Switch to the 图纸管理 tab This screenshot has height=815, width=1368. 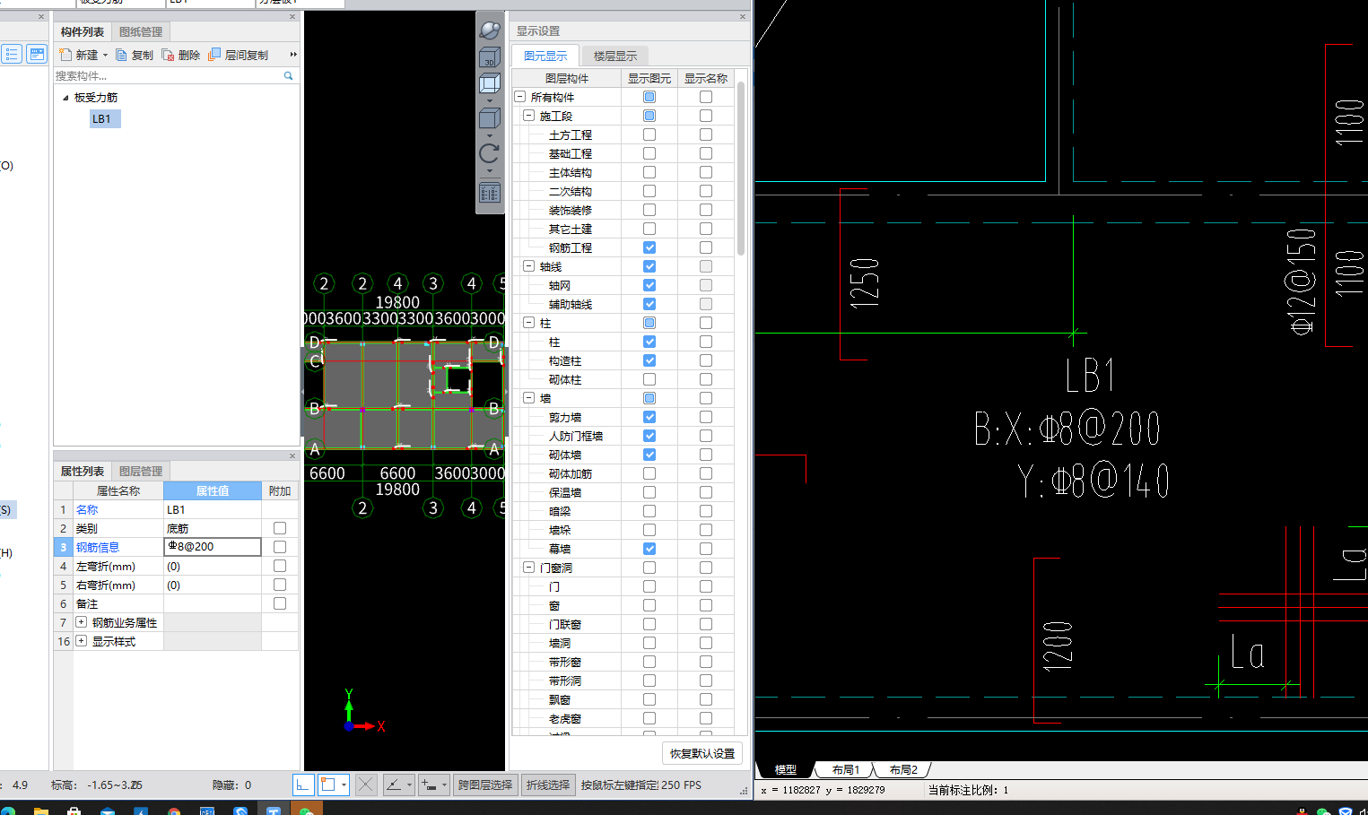141,31
